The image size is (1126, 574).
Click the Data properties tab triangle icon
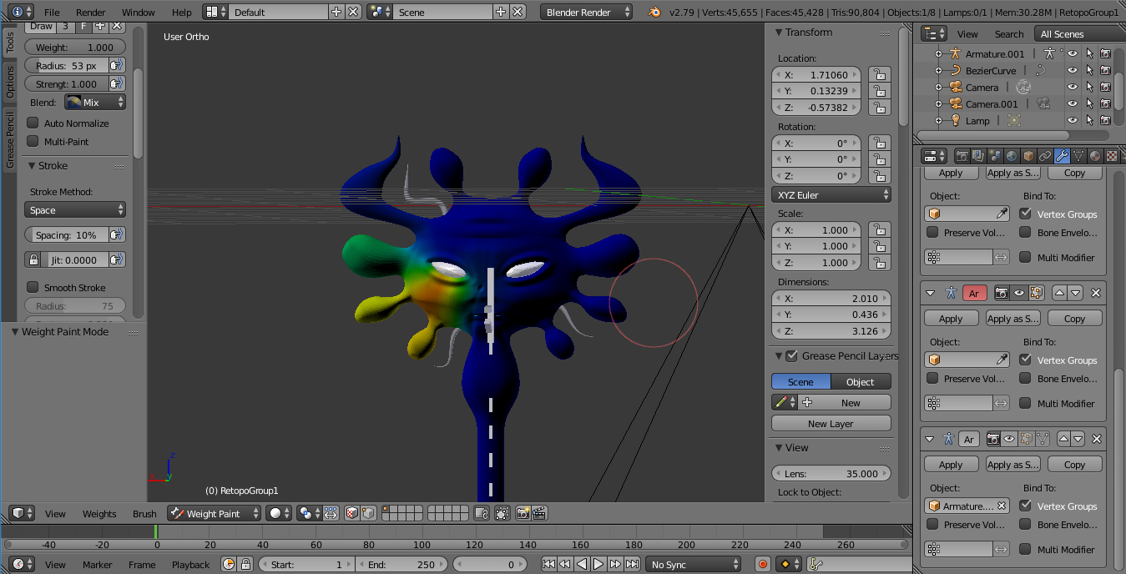coord(1078,156)
